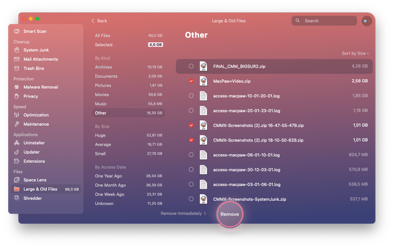Click access-macpaw-06-01-10-01.log document icon
The height and width of the screenshot is (248, 394).
pyautogui.click(x=203, y=155)
